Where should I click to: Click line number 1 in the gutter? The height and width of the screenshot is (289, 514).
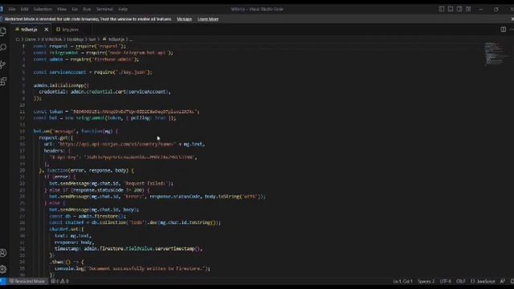[23, 47]
